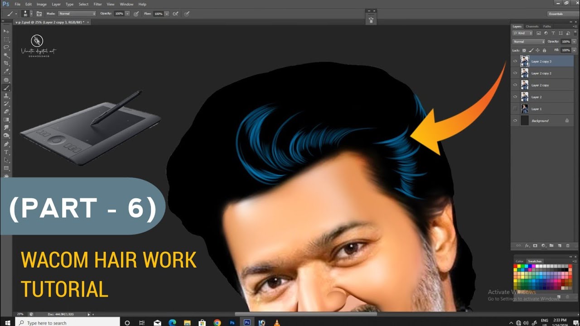This screenshot has width=580, height=326.
Task: Hide Layer 2 visibility eye
Action: click(515, 97)
